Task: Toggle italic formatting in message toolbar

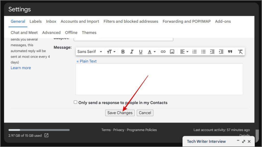Action: (x=132, y=52)
